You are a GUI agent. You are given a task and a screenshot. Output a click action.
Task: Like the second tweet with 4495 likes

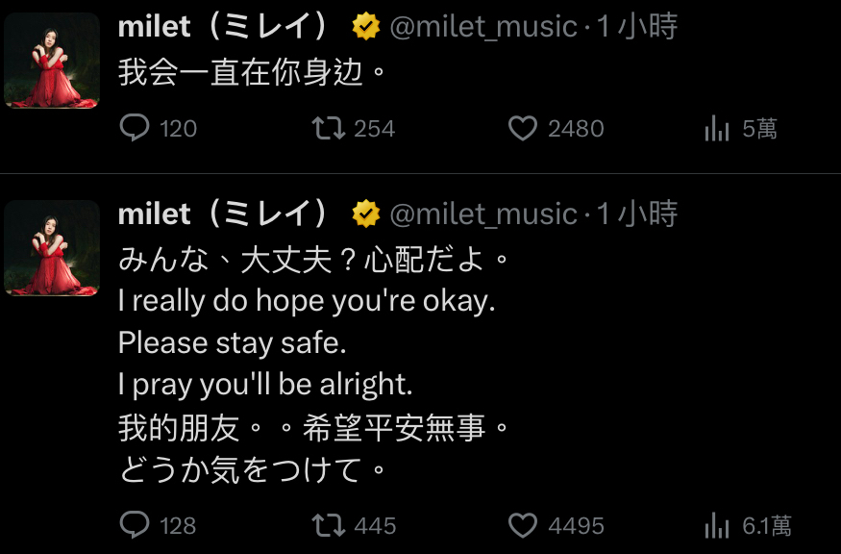[x=522, y=525]
